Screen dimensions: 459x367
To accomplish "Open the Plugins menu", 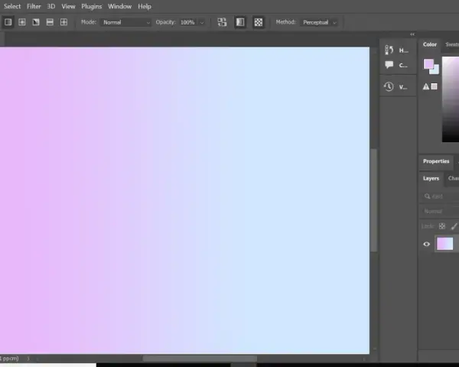I will pos(91,6).
